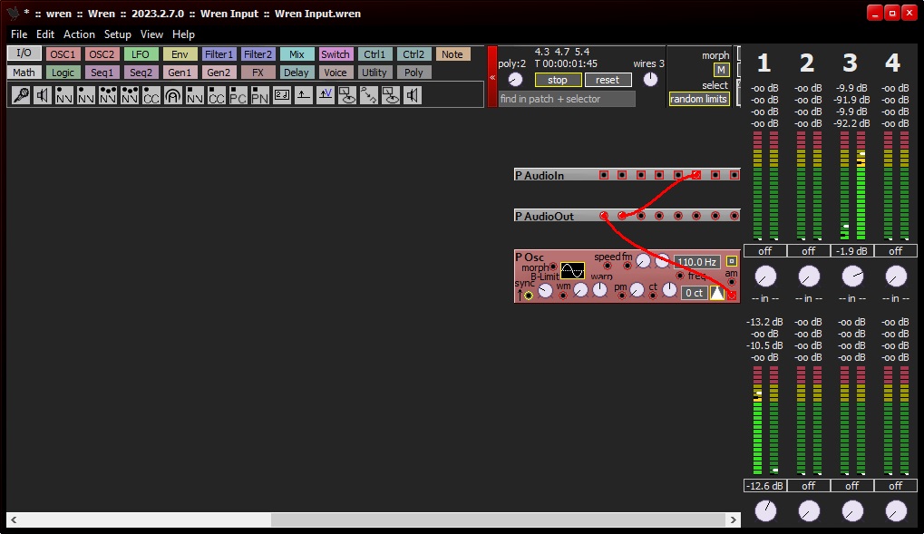924x534 pixels.
Task: Click the last AudioOut round connector
Action: coord(734,217)
